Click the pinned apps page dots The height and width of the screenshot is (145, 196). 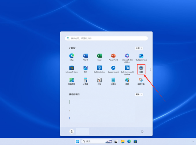[150, 70]
